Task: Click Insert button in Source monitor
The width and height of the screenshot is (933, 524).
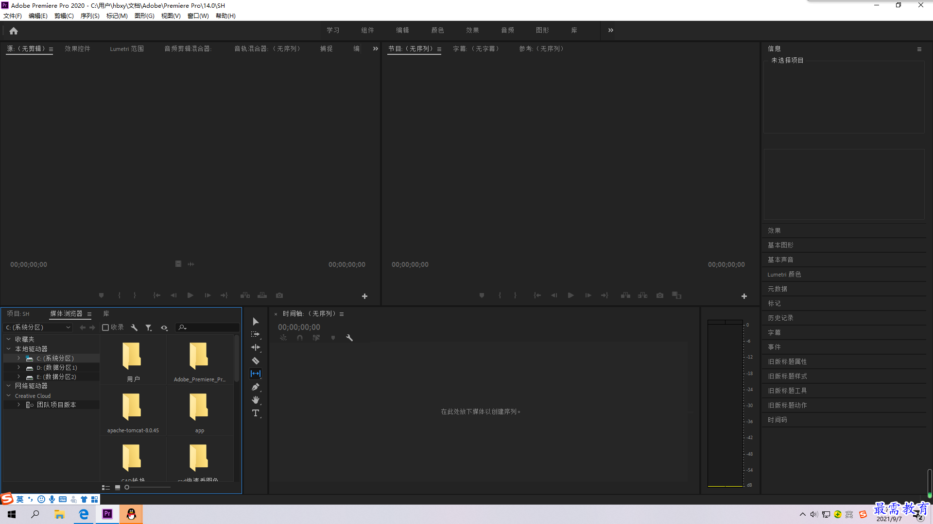Action: pos(245,295)
